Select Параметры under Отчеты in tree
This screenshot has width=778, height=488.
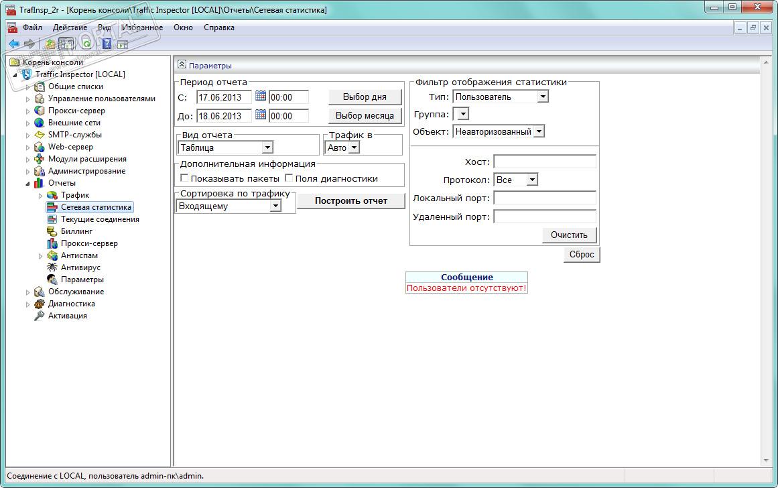coord(82,280)
